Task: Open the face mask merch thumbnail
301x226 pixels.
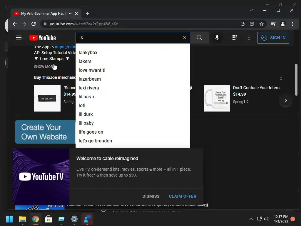Action: click(47, 98)
